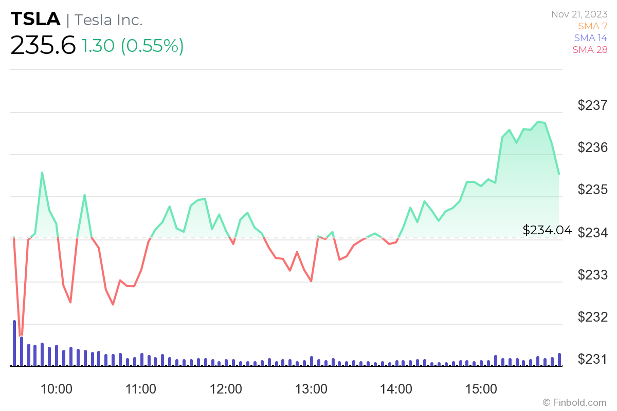The width and height of the screenshot is (617, 411).
Task: Click the $231 price axis label
Action: [x=593, y=359]
